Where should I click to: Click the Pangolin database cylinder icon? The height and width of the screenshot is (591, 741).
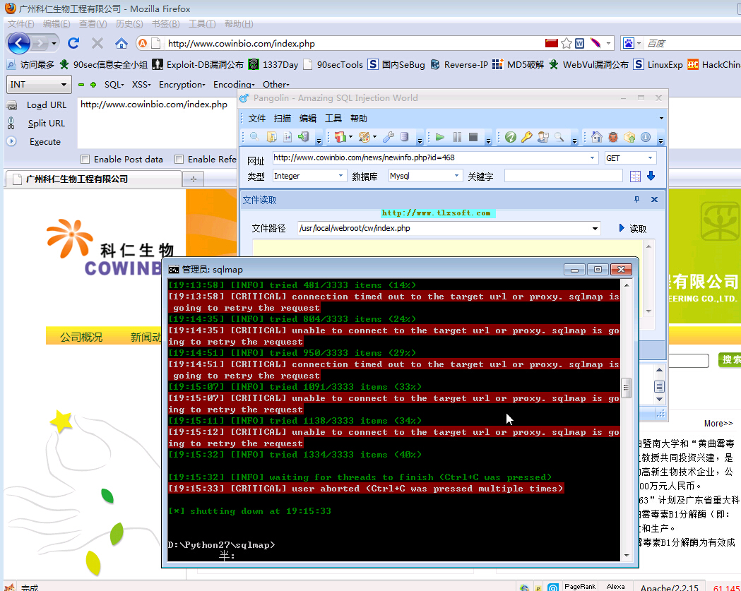pyautogui.click(x=405, y=137)
